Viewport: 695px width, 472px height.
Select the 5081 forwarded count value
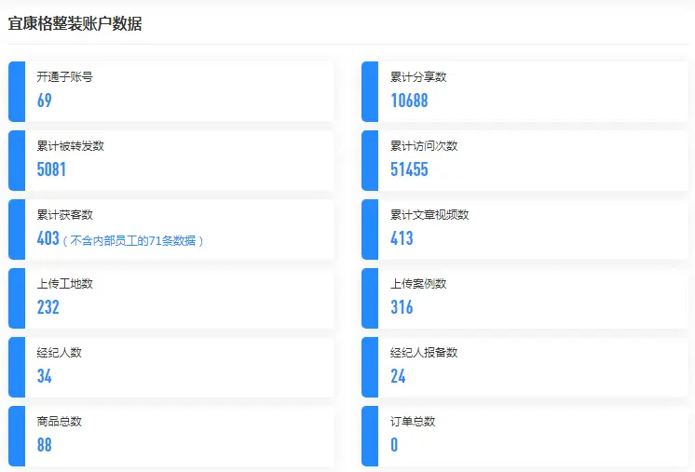[x=51, y=169]
